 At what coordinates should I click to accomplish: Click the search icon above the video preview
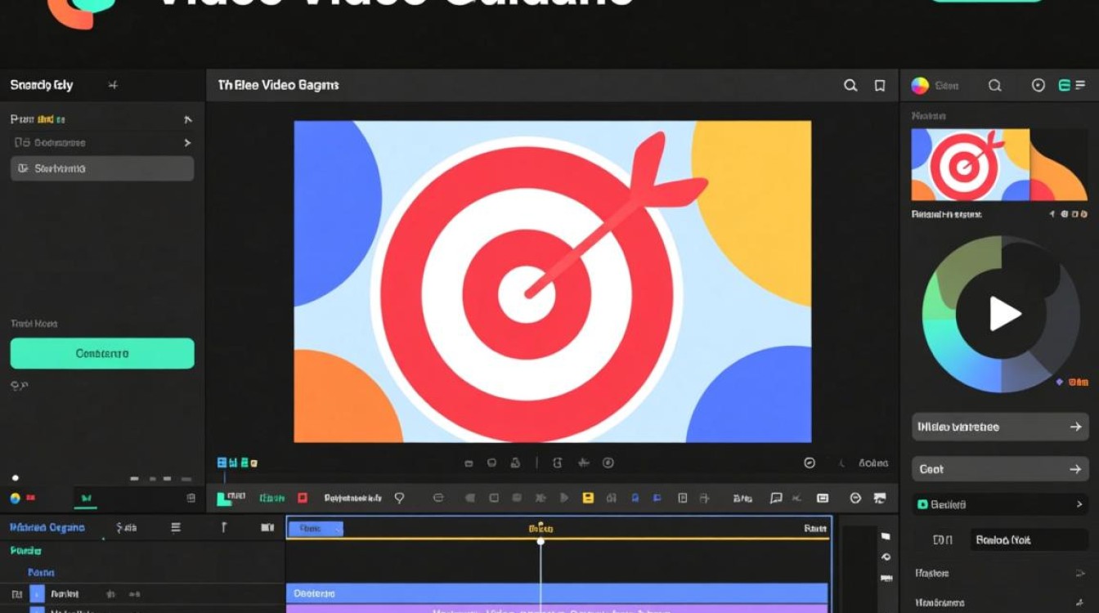pos(850,85)
